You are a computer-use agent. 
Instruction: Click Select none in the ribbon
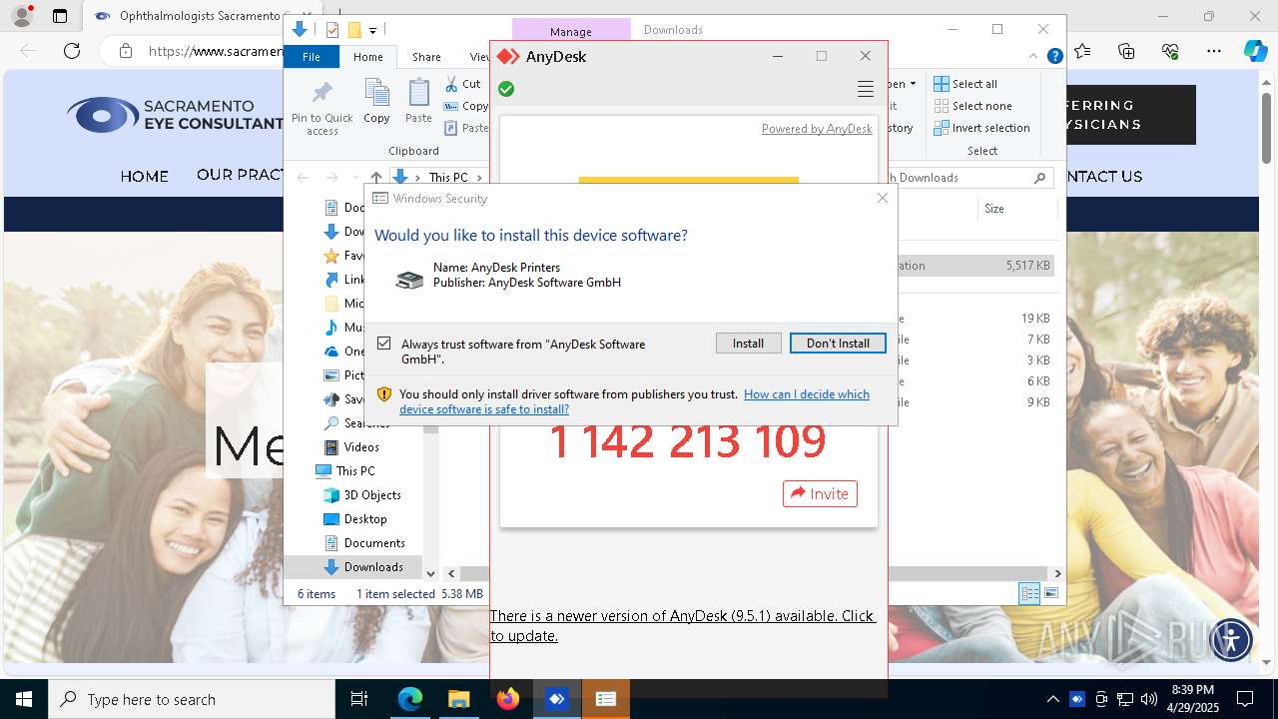[972, 106]
